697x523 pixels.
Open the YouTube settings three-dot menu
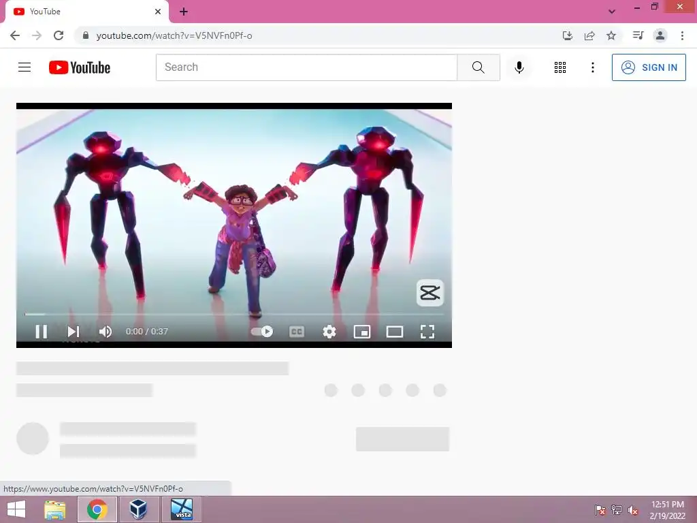[593, 67]
